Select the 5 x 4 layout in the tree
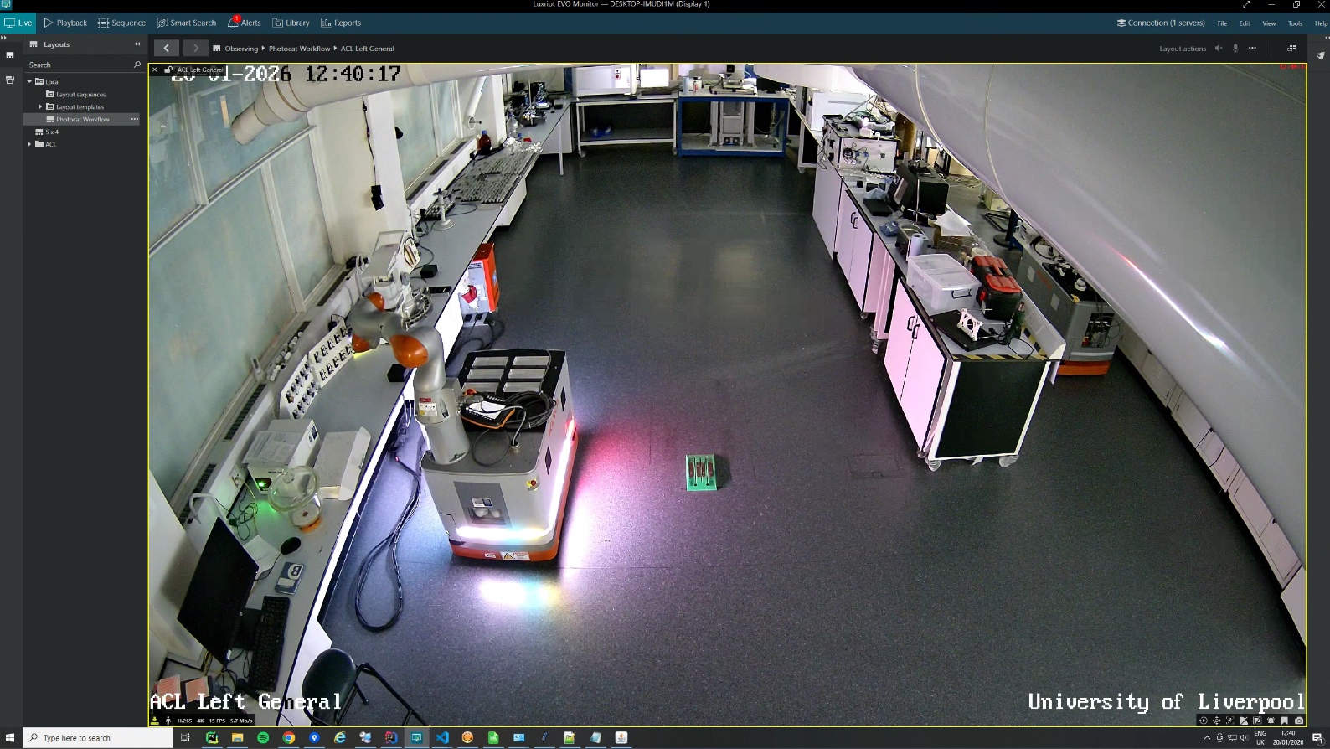1330x749 pixels. pyautogui.click(x=52, y=132)
